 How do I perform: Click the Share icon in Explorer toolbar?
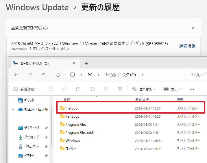pyautogui.click(x=106, y=89)
